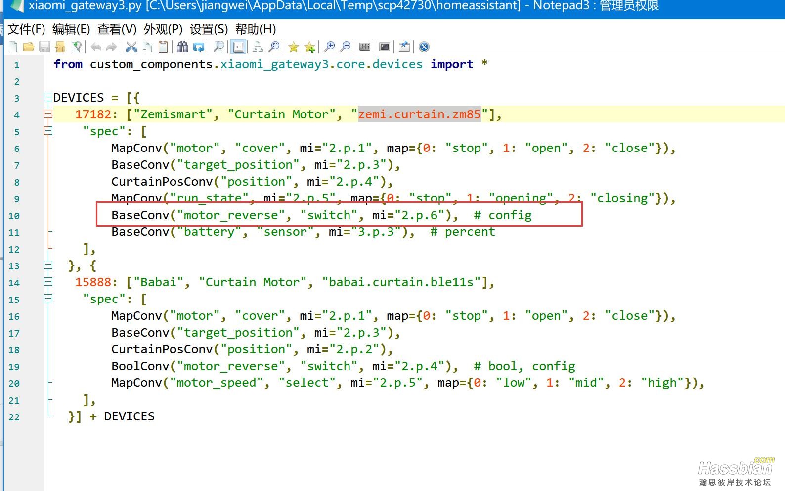The image size is (785, 491).
Task: Click the magnifier-over-page toolbar icon
Action: [218, 47]
